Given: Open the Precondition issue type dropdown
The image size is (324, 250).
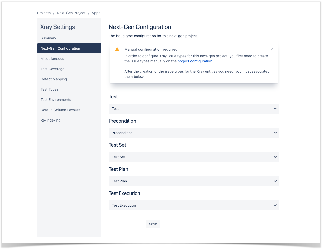Looking at the screenshot, I should point(194,133).
